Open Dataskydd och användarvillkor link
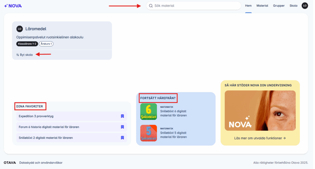The image size is (315, 169). coord(41,163)
